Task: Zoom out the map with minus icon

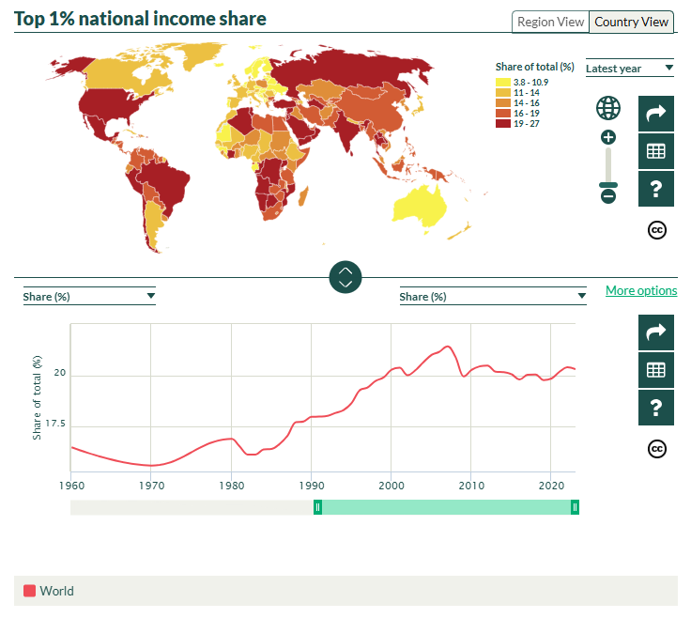Action: 608,195
